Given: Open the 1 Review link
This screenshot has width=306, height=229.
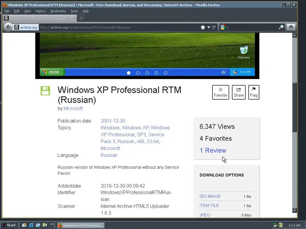Looking at the screenshot, I should pyautogui.click(x=213, y=150).
